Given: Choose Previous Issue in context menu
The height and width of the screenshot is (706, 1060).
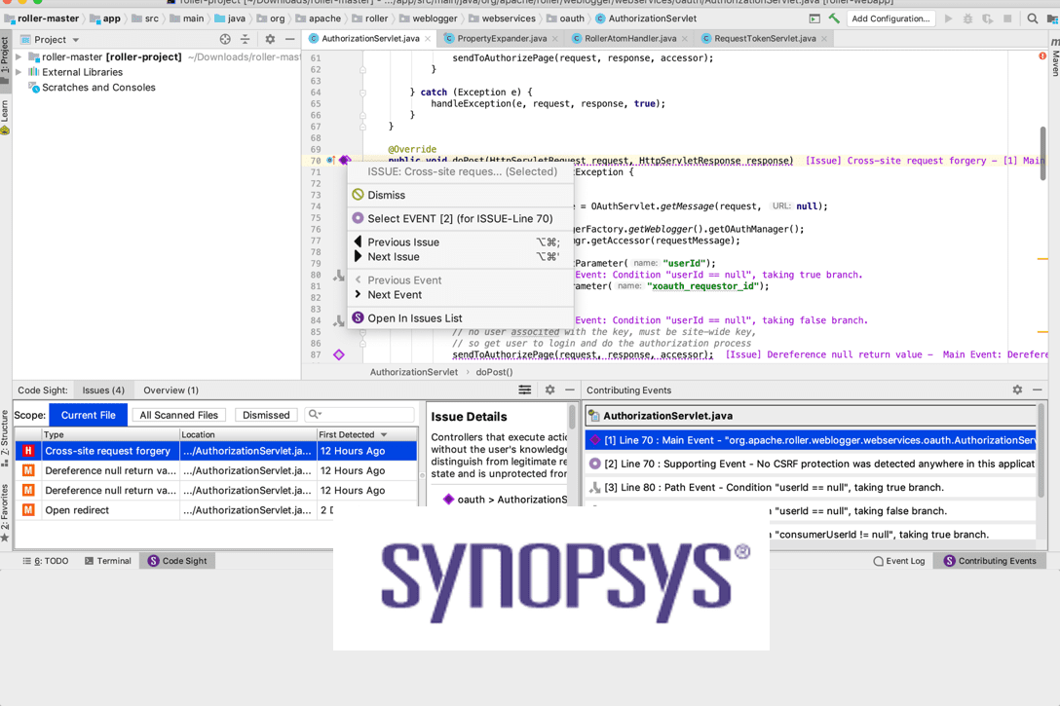Looking at the screenshot, I should point(460,242).
